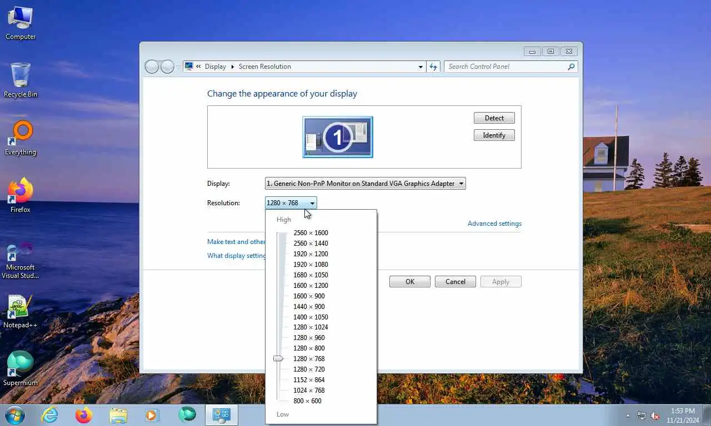Click the OK button
711x426 pixels.
point(410,282)
